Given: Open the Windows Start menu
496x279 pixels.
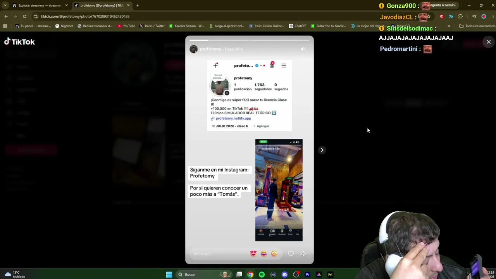Looking at the screenshot, I should tap(169, 274).
